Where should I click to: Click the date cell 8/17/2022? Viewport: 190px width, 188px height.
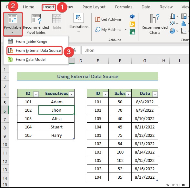coord(145,177)
